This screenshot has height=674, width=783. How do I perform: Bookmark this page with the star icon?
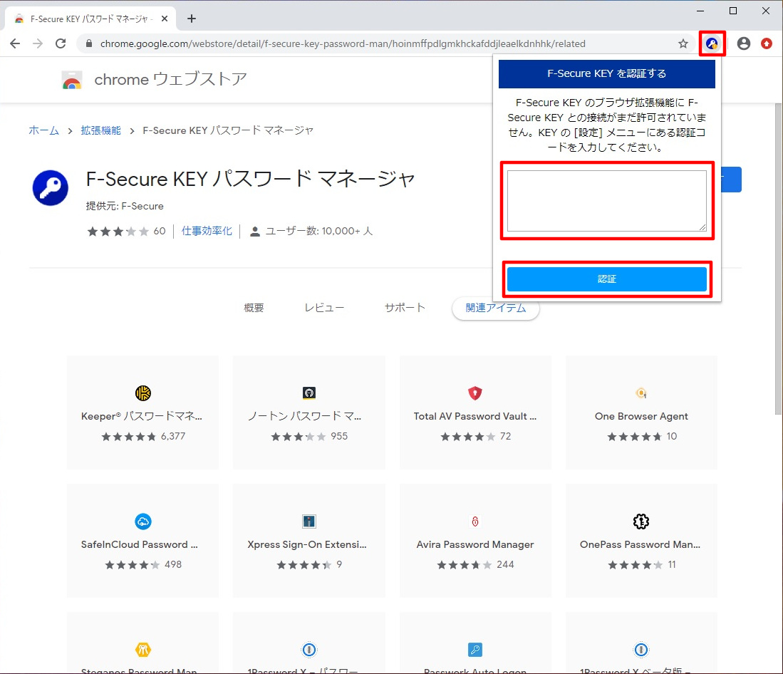click(683, 44)
